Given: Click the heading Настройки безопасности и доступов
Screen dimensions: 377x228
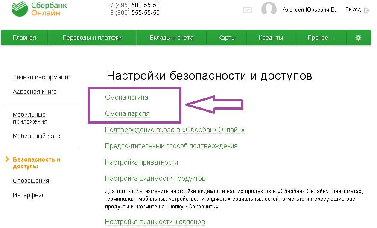Looking at the screenshot, I should click(x=209, y=76).
